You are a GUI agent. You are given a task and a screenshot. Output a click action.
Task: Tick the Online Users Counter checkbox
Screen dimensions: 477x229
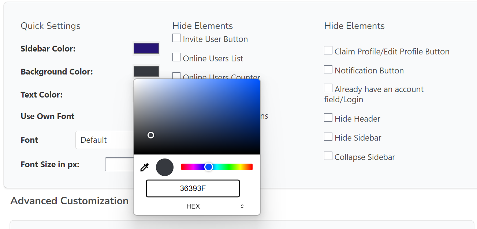click(x=176, y=76)
